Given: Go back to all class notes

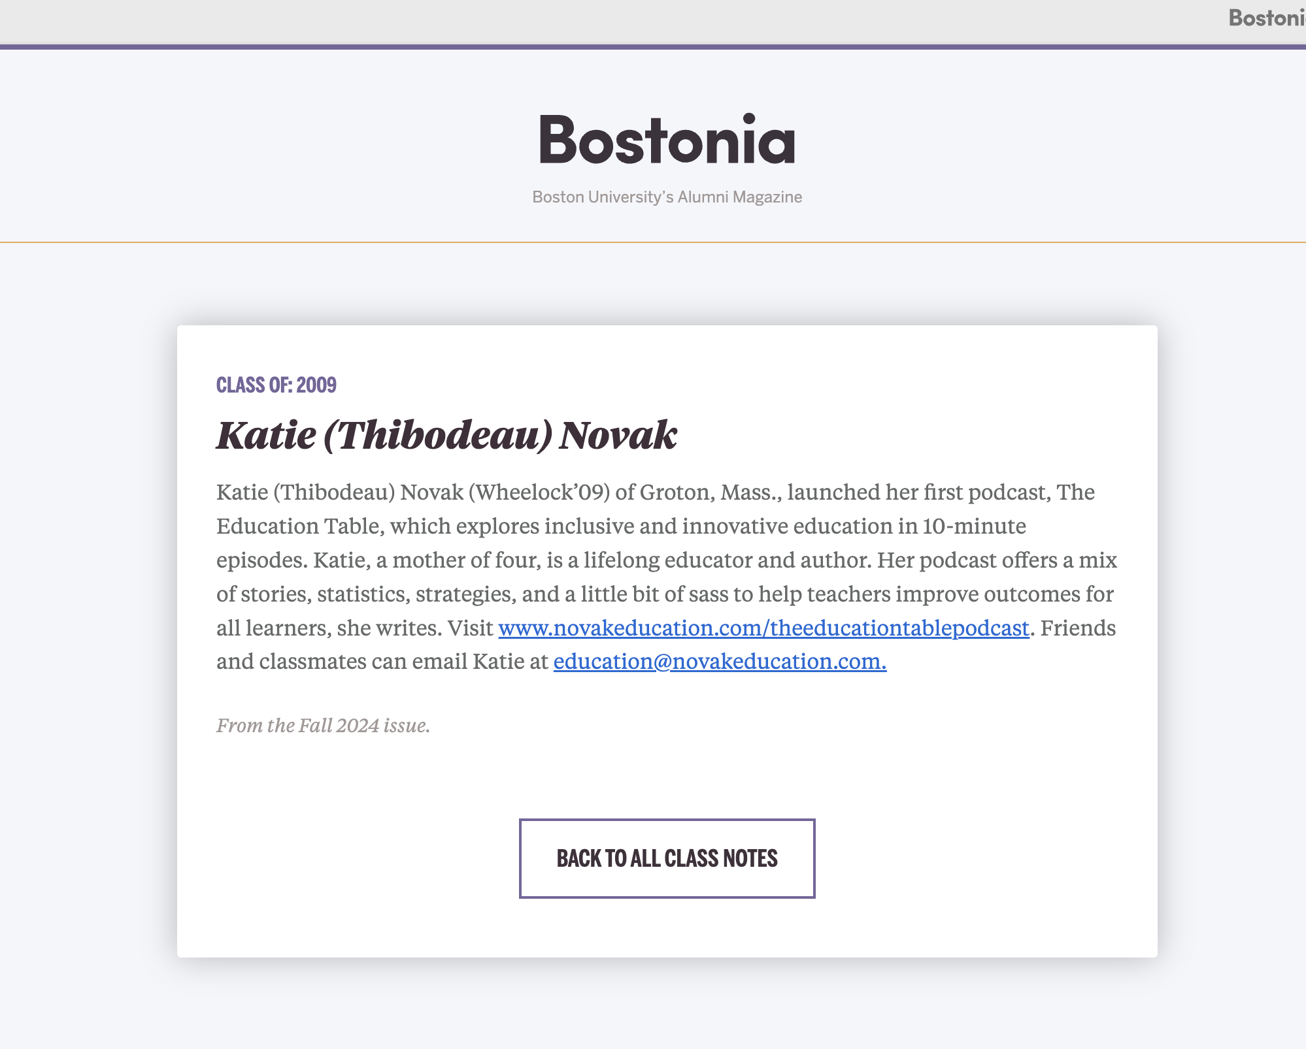Looking at the screenshot, I should point(667,858).
